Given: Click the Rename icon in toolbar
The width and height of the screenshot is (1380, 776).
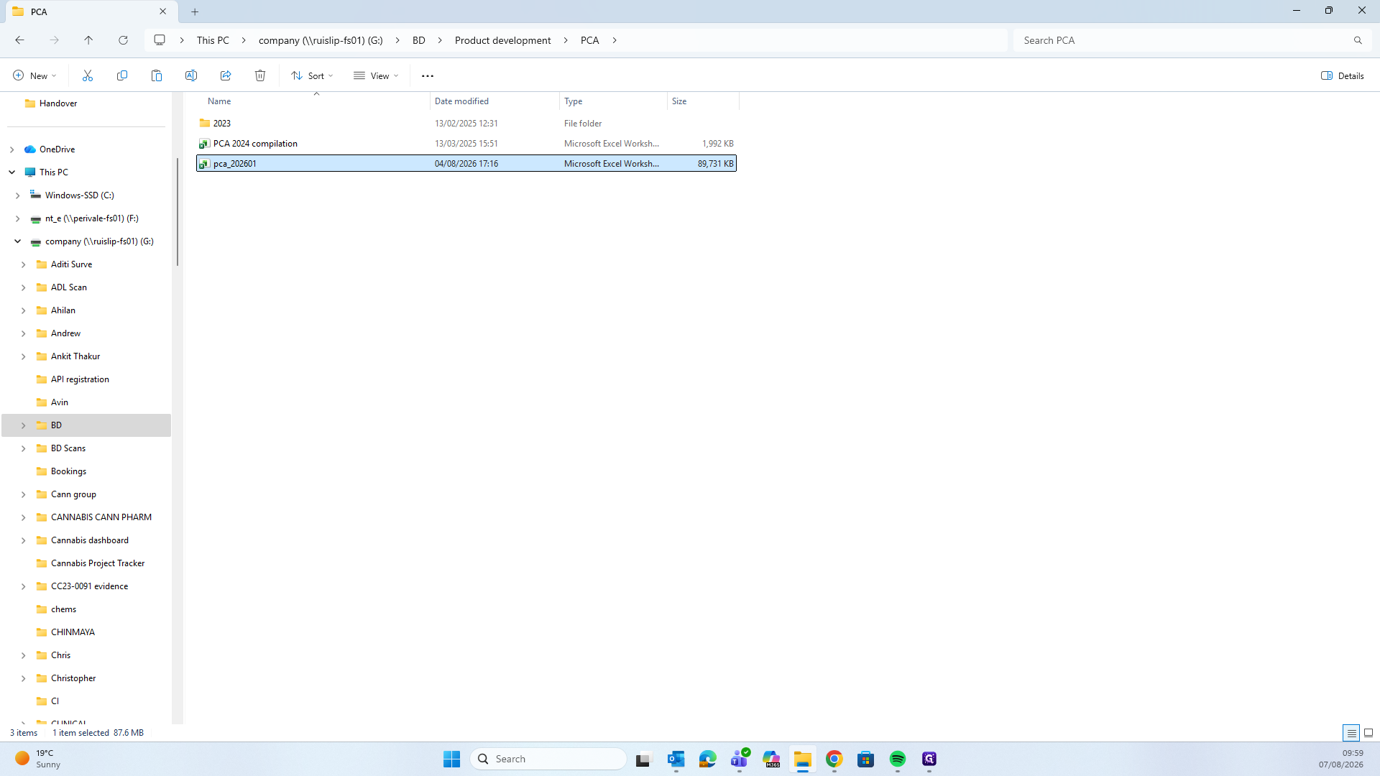Looking at the screenshot, I should click(x=191, y=75).
